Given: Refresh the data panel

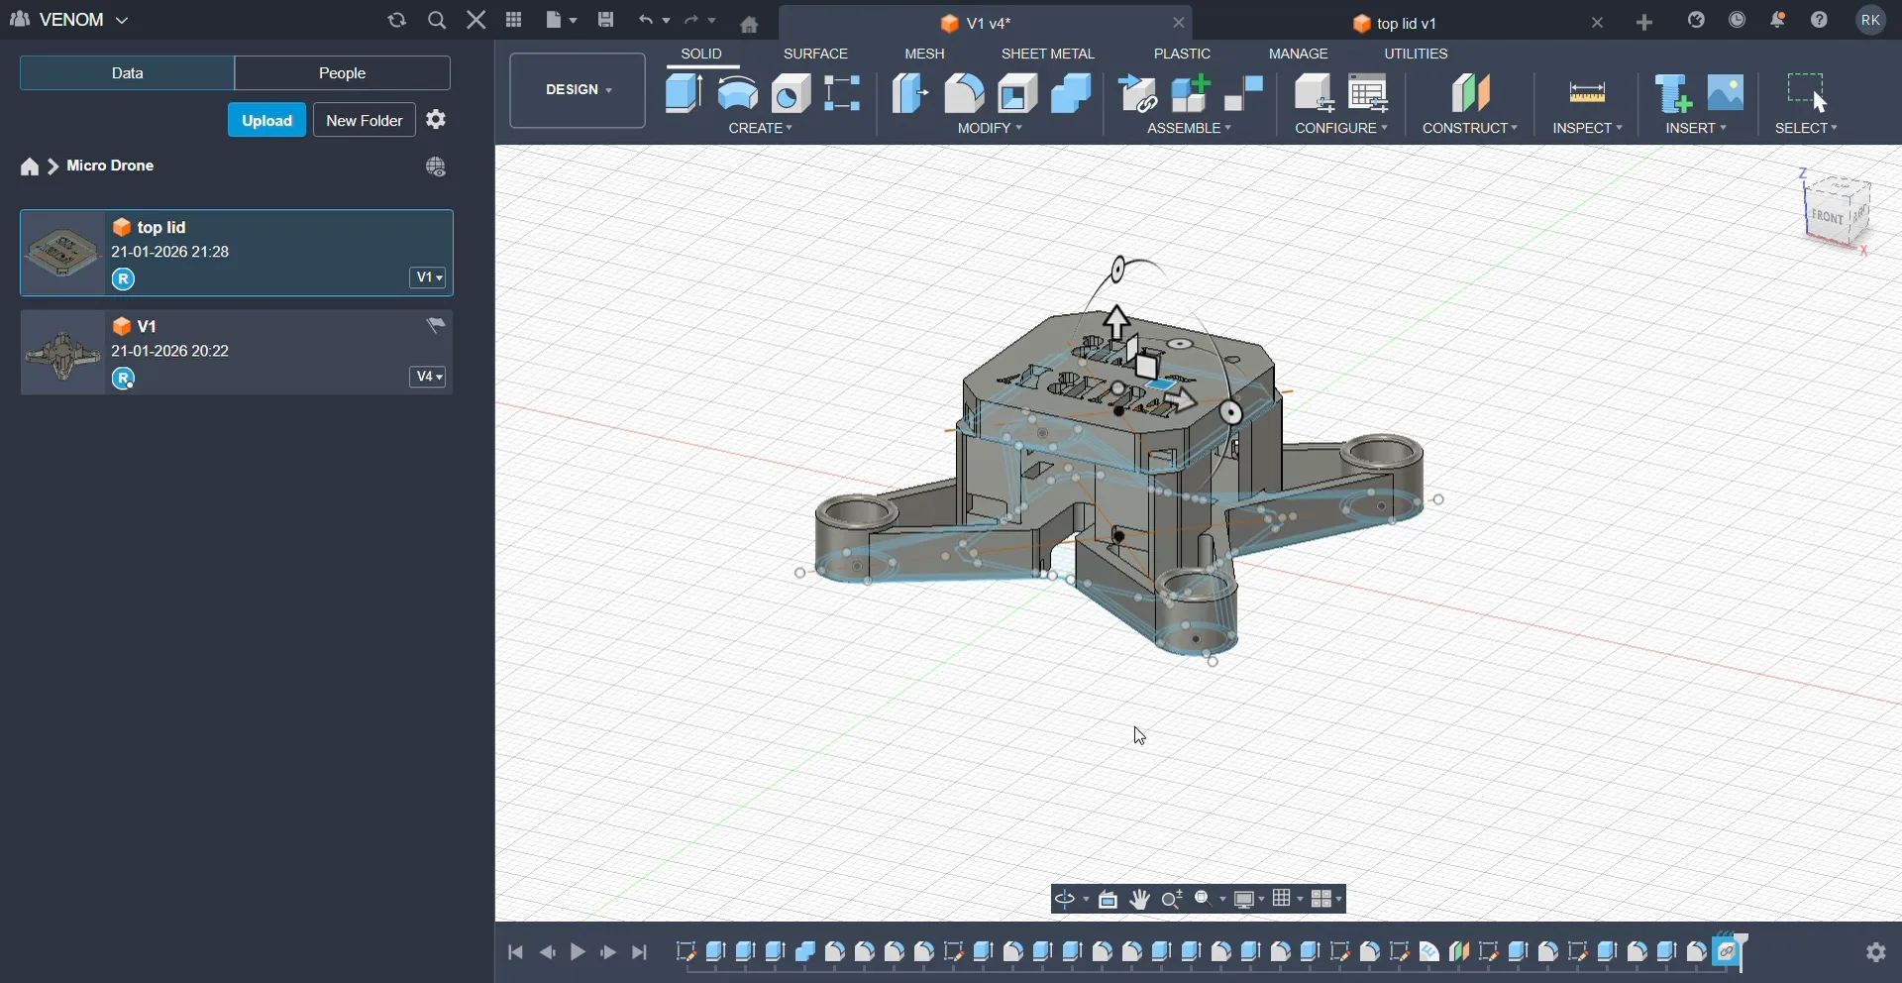Looking at the screenshot, I should 397,20.
